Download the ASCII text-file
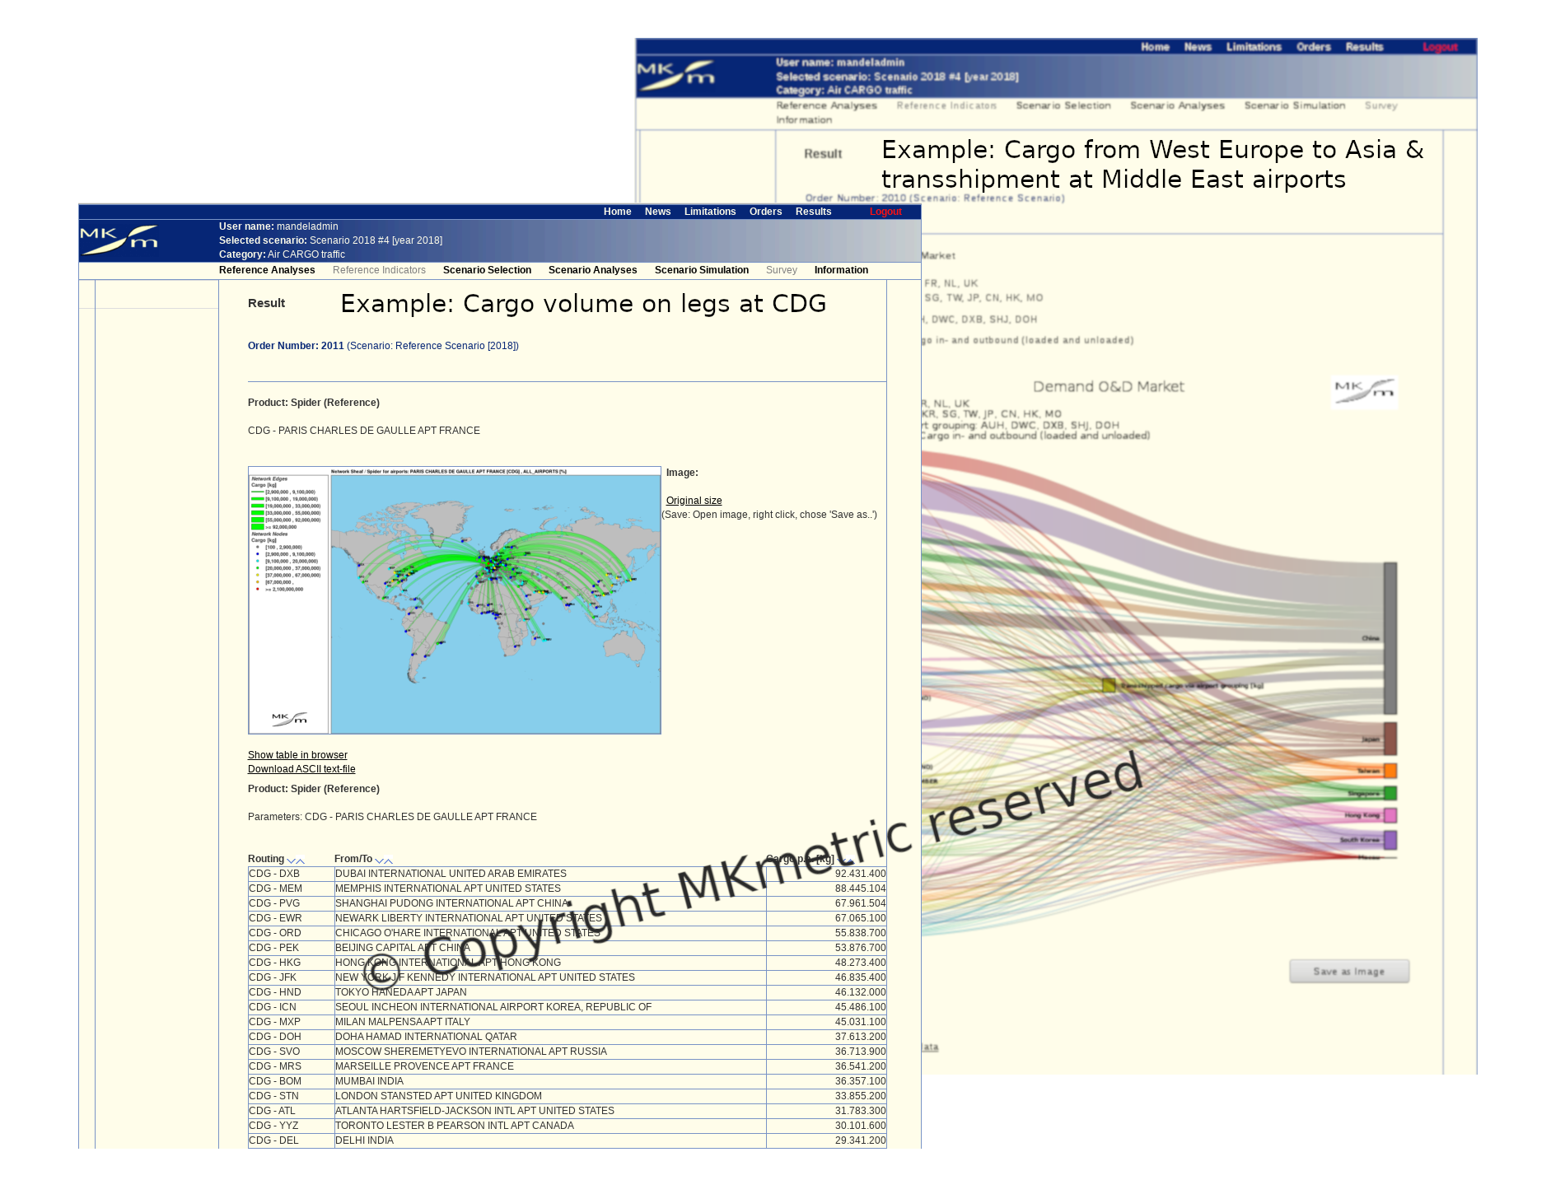Screen dimensions: 1565x1194 pyautogui.click(x=301, y=769)
